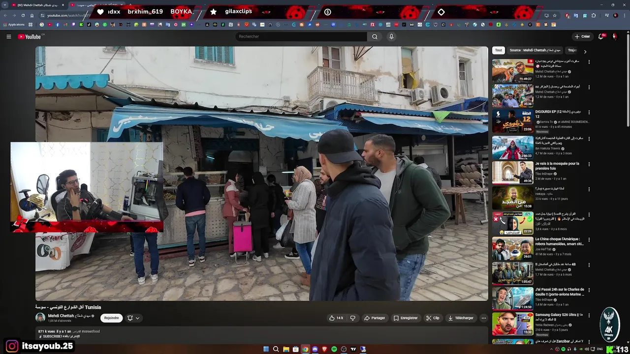Like the video with thumbs up

click(336, 318)
